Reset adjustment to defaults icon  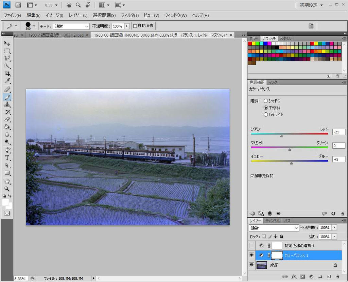click(x=333, y=213)
